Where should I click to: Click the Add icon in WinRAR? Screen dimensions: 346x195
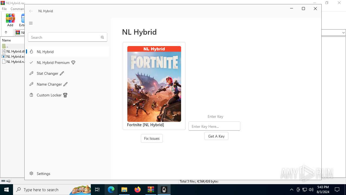(x=10, y=20)
